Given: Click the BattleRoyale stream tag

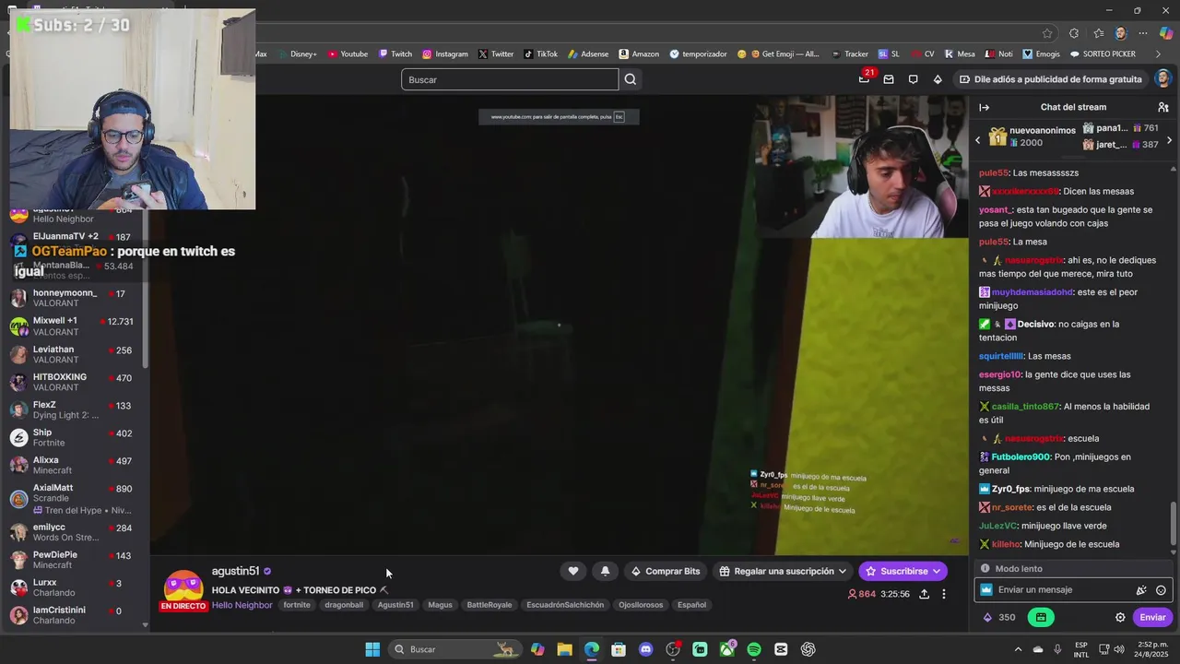Looking at the screenshot, I should coord(489,605).
